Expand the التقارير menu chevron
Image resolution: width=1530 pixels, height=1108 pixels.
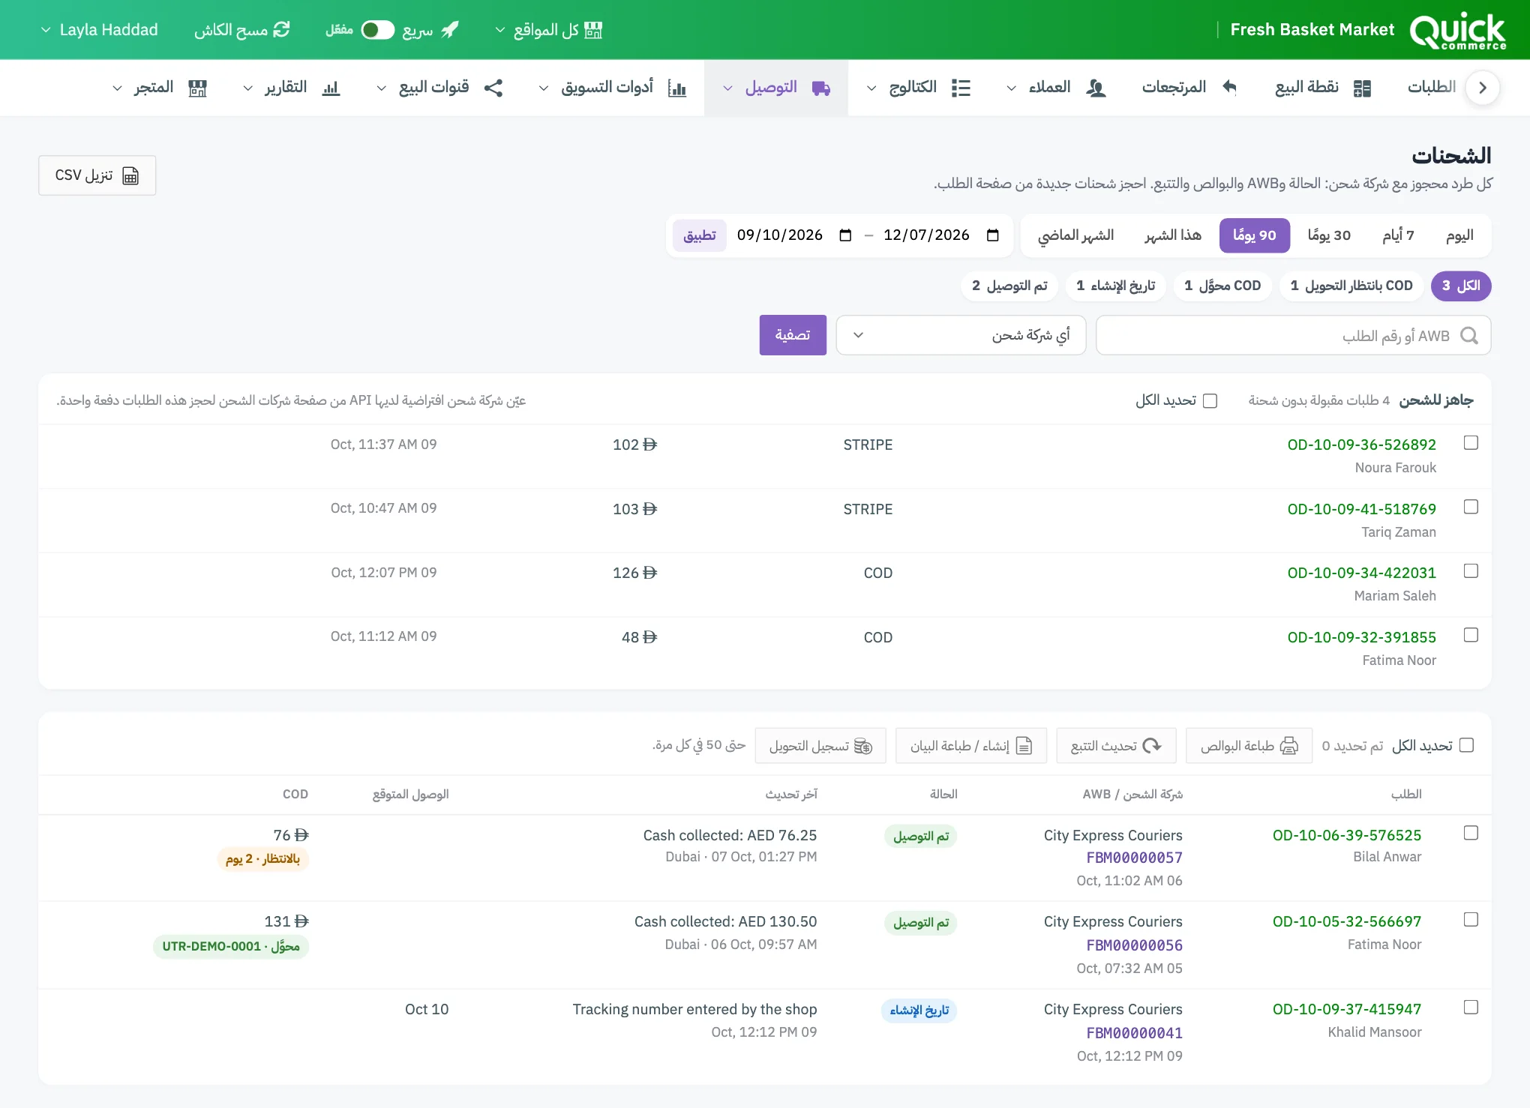247,88
